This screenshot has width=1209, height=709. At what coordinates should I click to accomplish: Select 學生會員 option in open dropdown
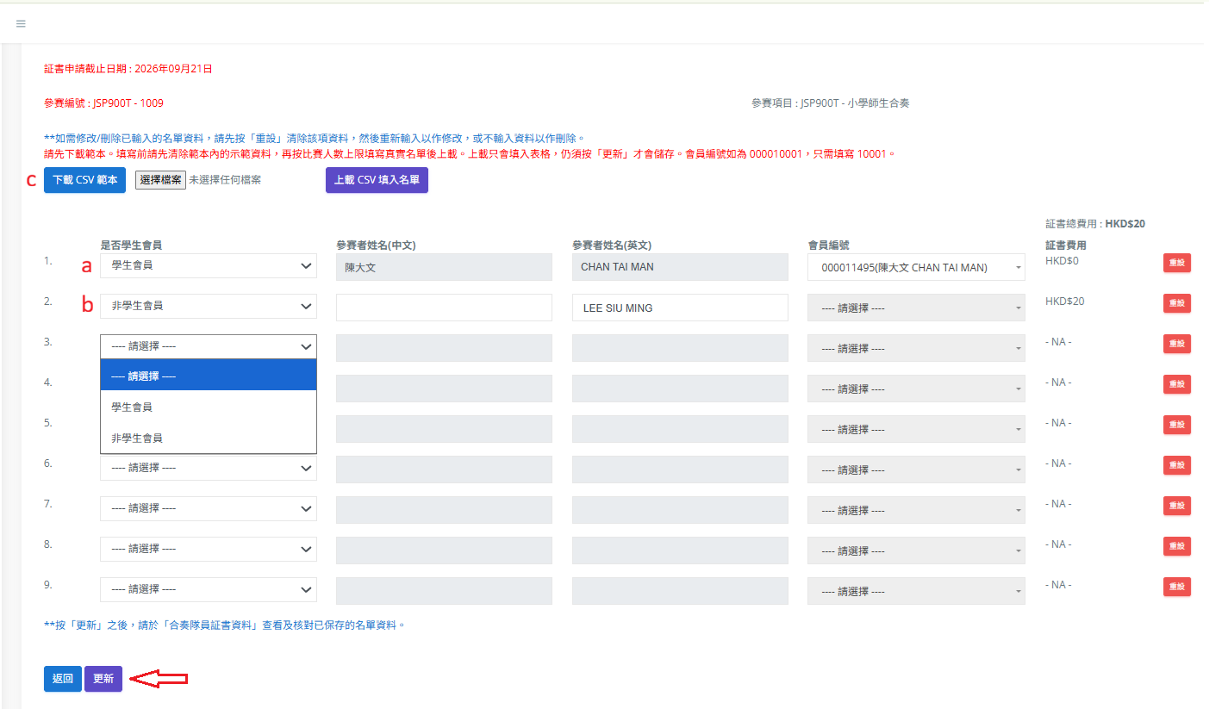point(209,407)
